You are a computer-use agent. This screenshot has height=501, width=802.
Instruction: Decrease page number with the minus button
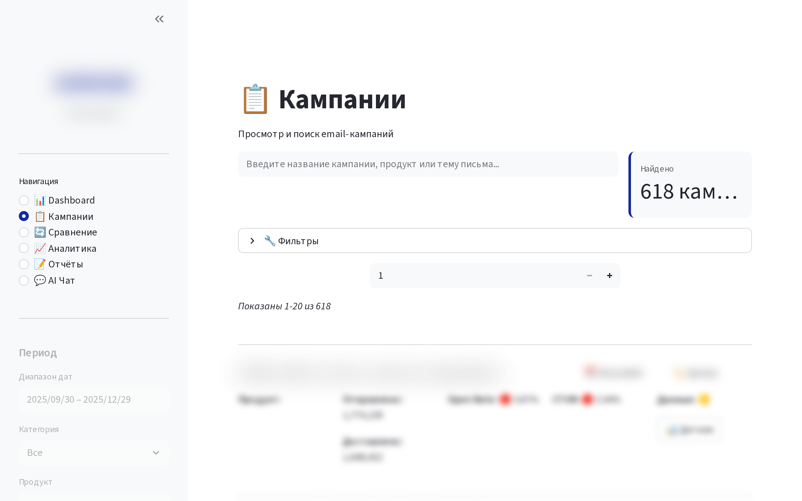point(590,275)
